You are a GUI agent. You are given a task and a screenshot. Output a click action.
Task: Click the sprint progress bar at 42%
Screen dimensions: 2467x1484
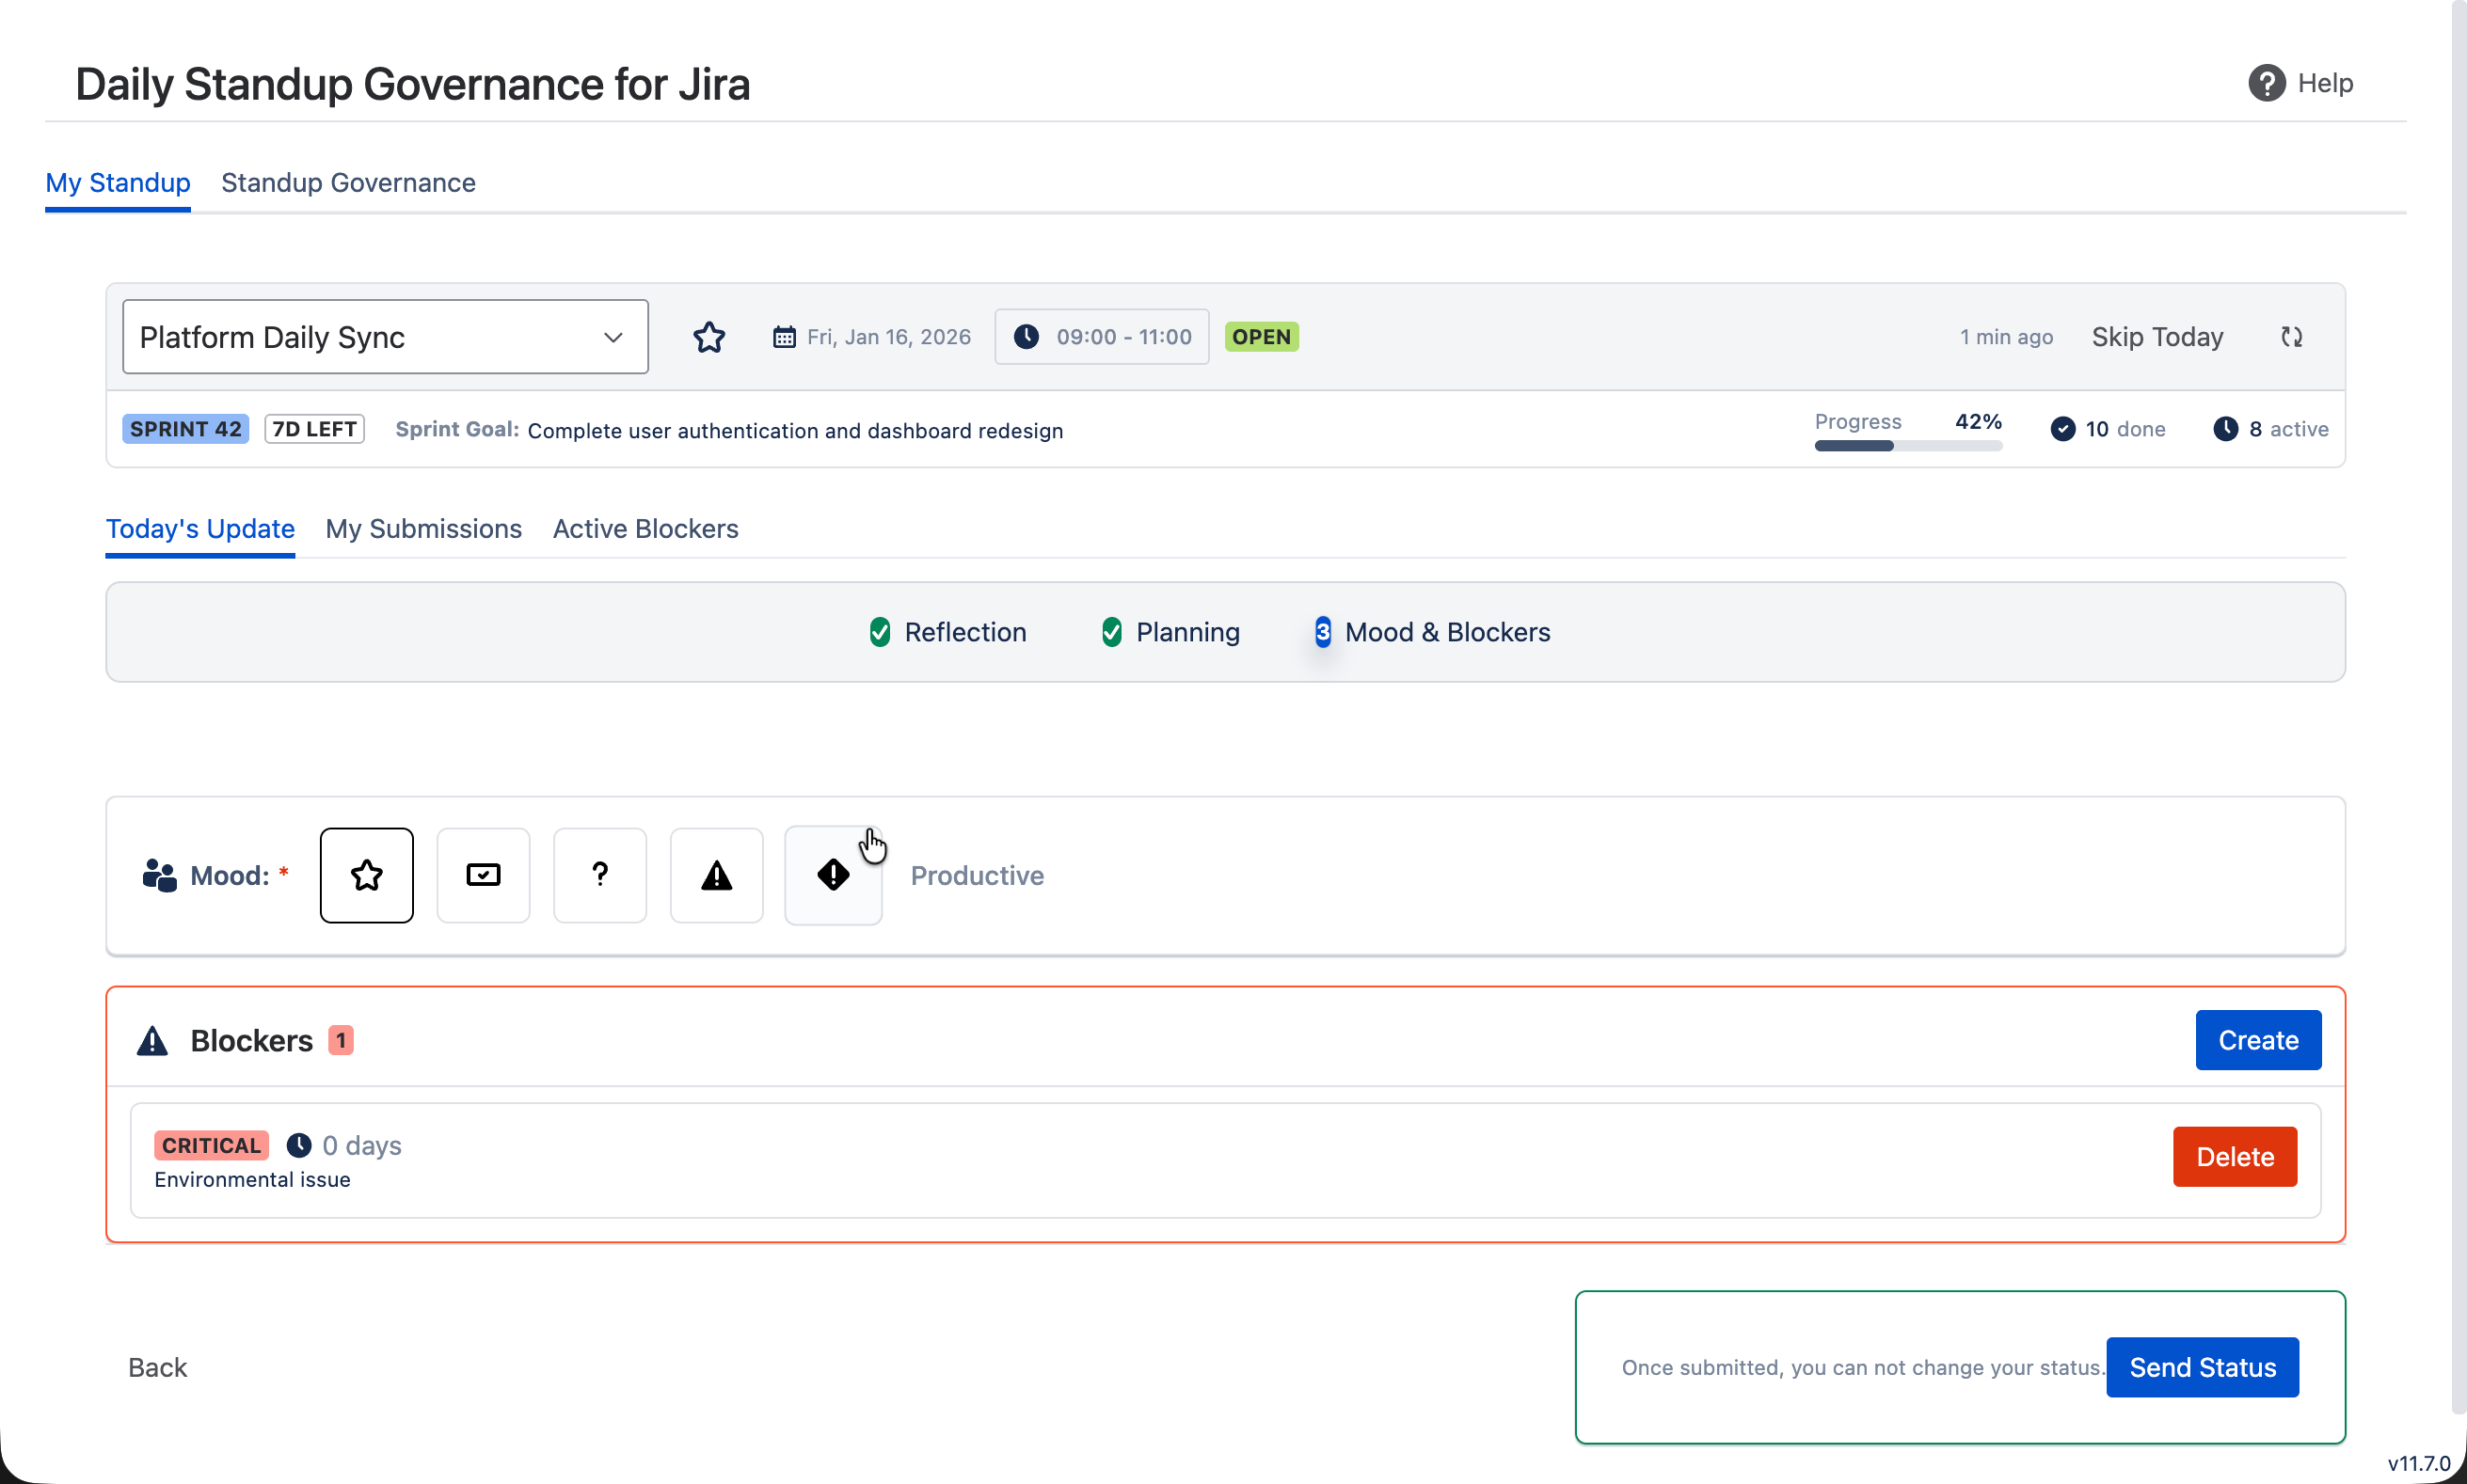tap(1907, 446)
